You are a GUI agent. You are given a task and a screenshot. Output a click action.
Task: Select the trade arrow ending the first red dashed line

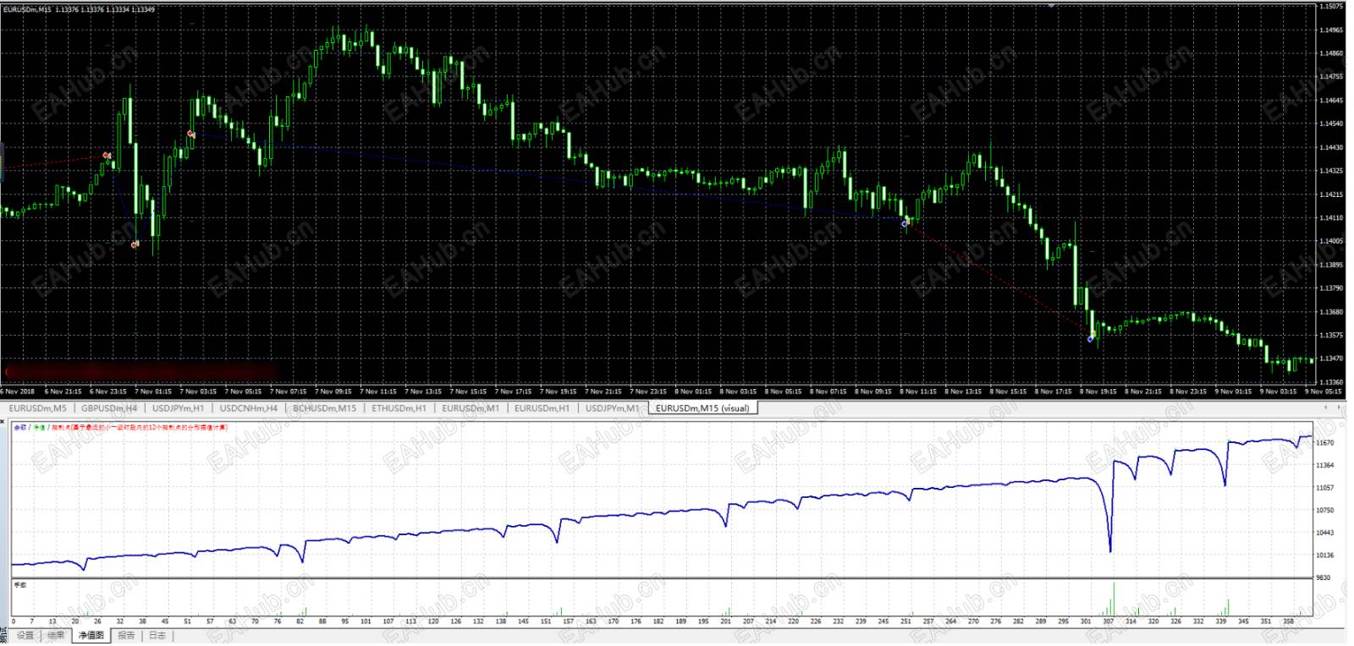click(x=107, y=156)
